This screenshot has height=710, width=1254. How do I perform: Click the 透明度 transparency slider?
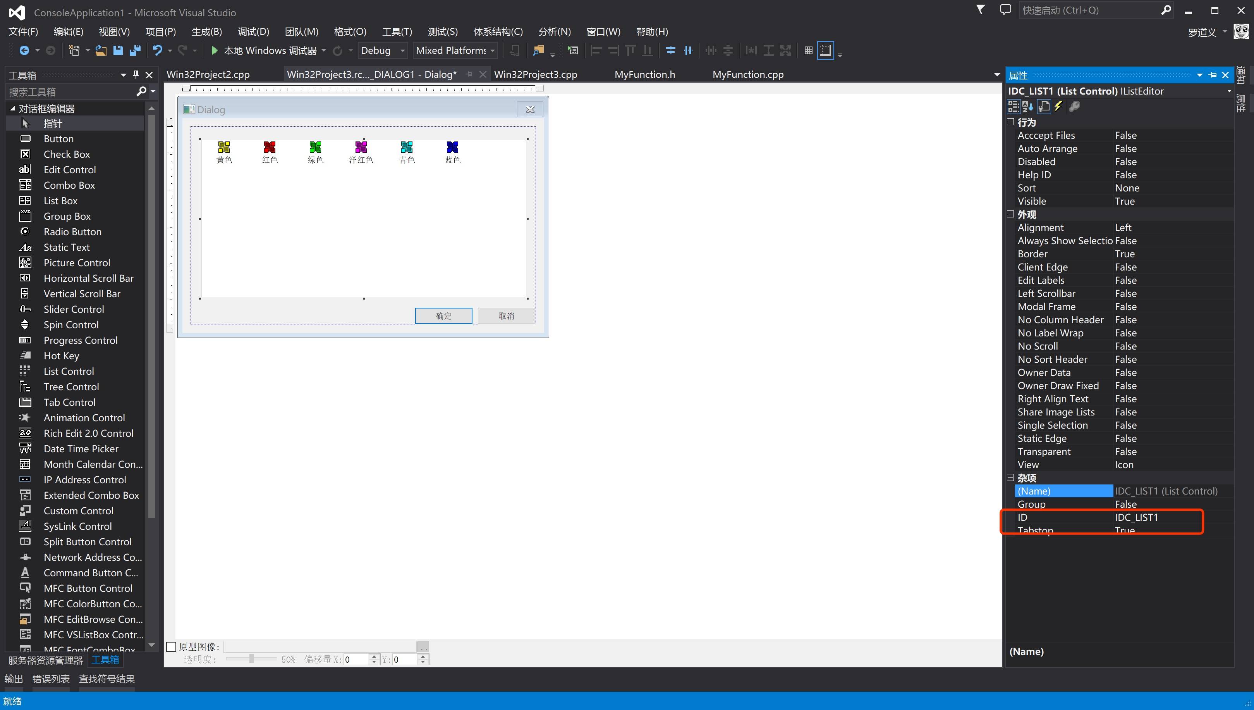coord(251,659)
